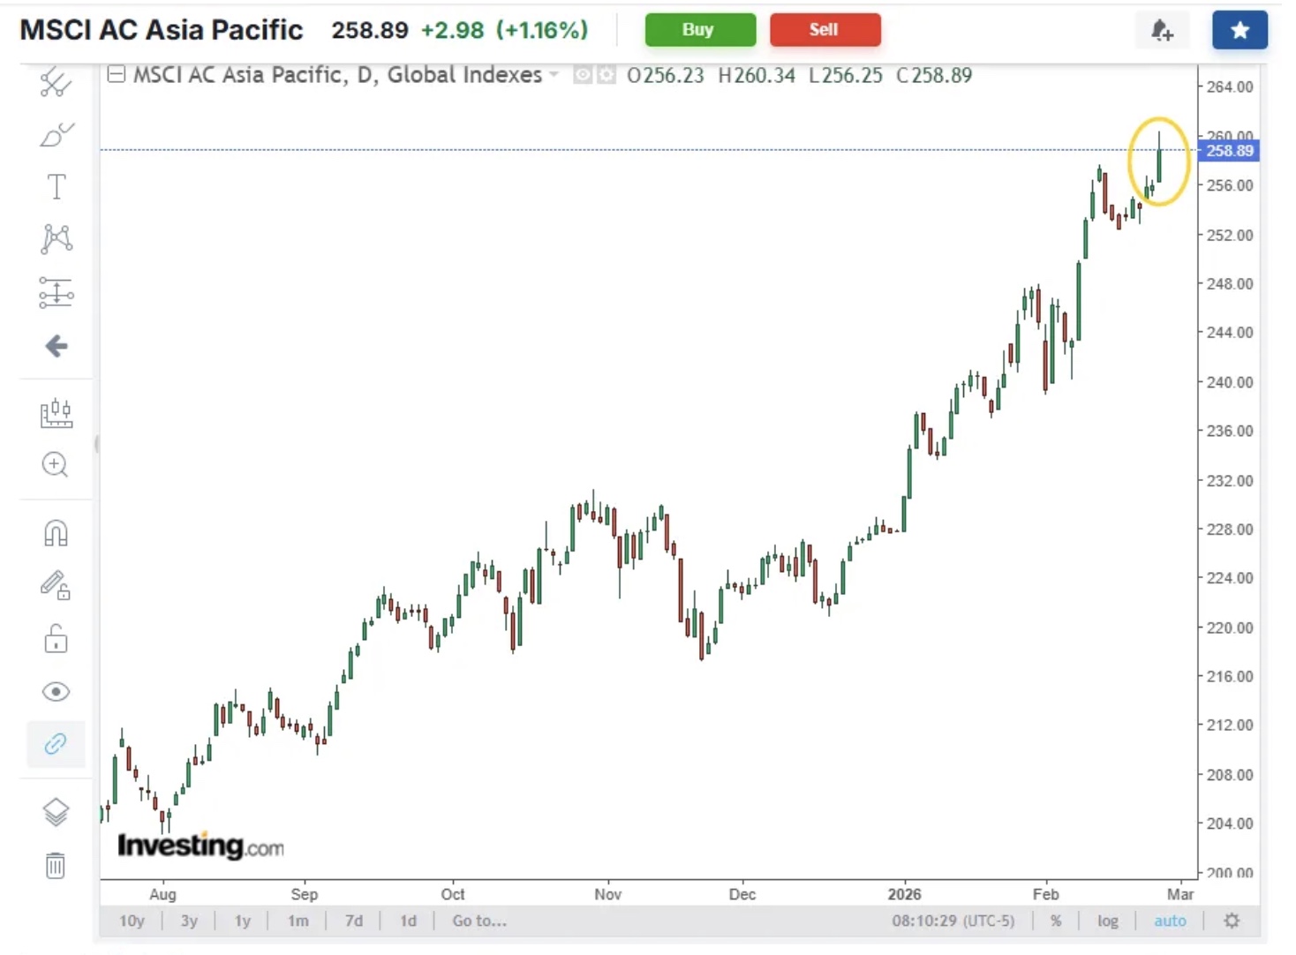Toggle log scale on the chart
This screenshot has width=1296, height=955.
tap(1107, 921)
